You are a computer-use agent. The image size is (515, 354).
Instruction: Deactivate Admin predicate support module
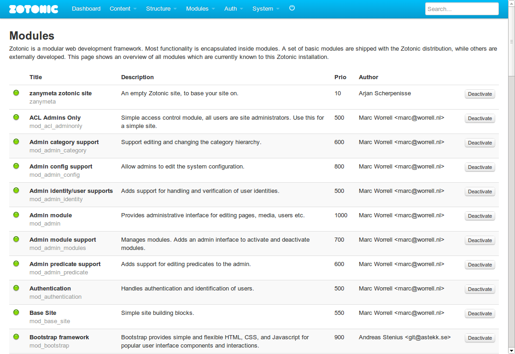coord(480,264)
